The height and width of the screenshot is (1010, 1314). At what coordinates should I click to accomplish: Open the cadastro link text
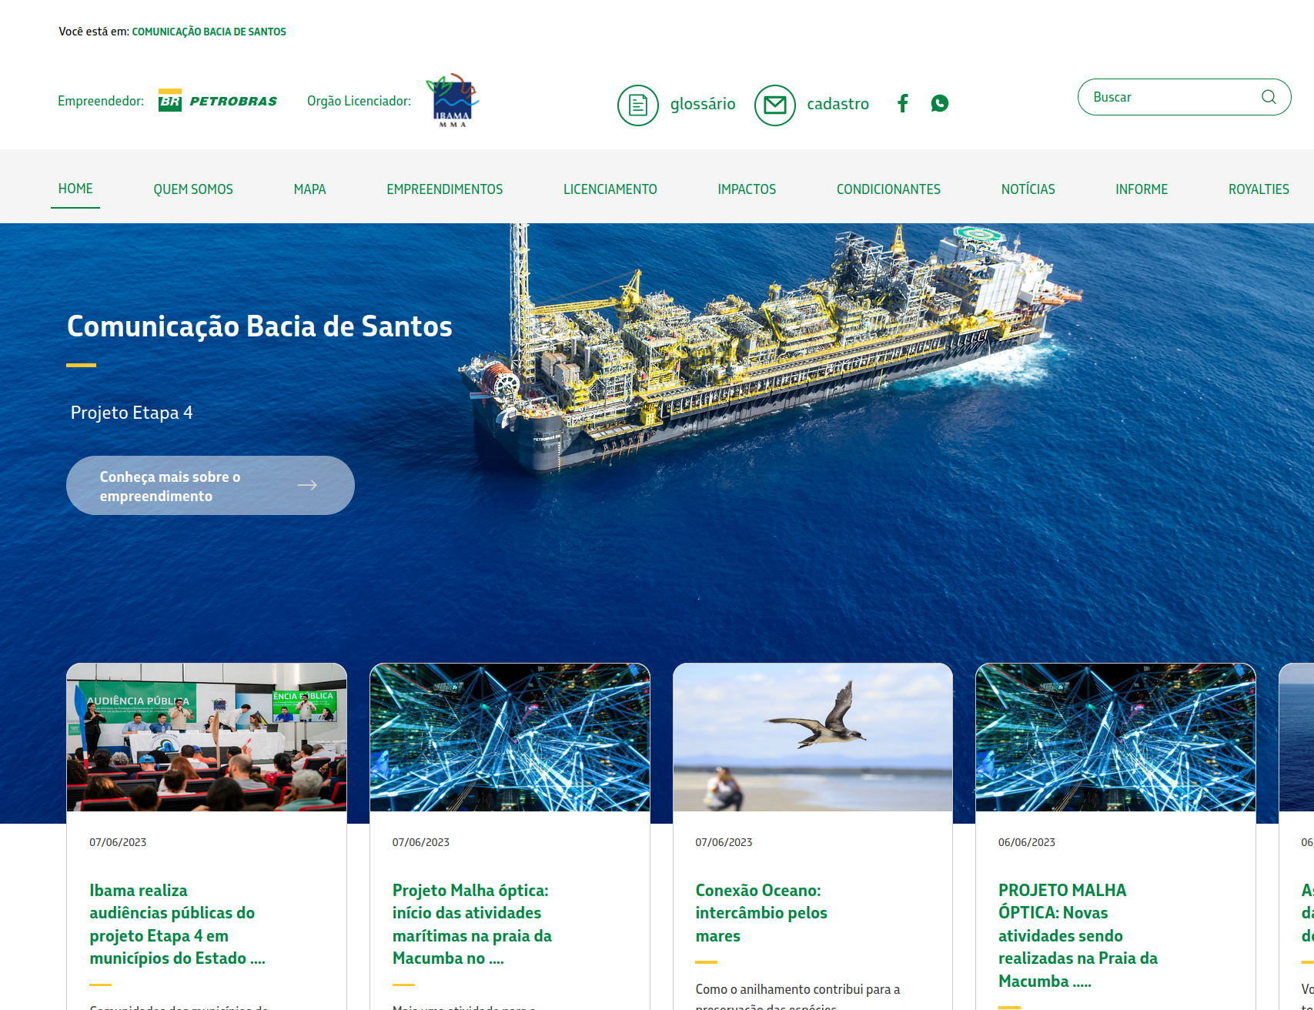coord(838,104)
